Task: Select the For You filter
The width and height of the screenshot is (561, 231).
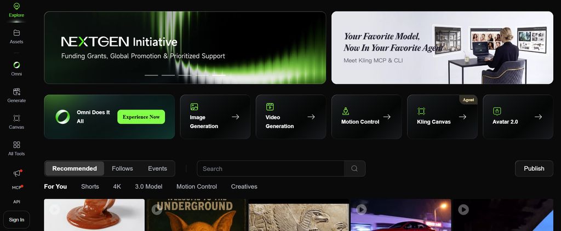Action: pyautogui.click(x=55, y=186)
